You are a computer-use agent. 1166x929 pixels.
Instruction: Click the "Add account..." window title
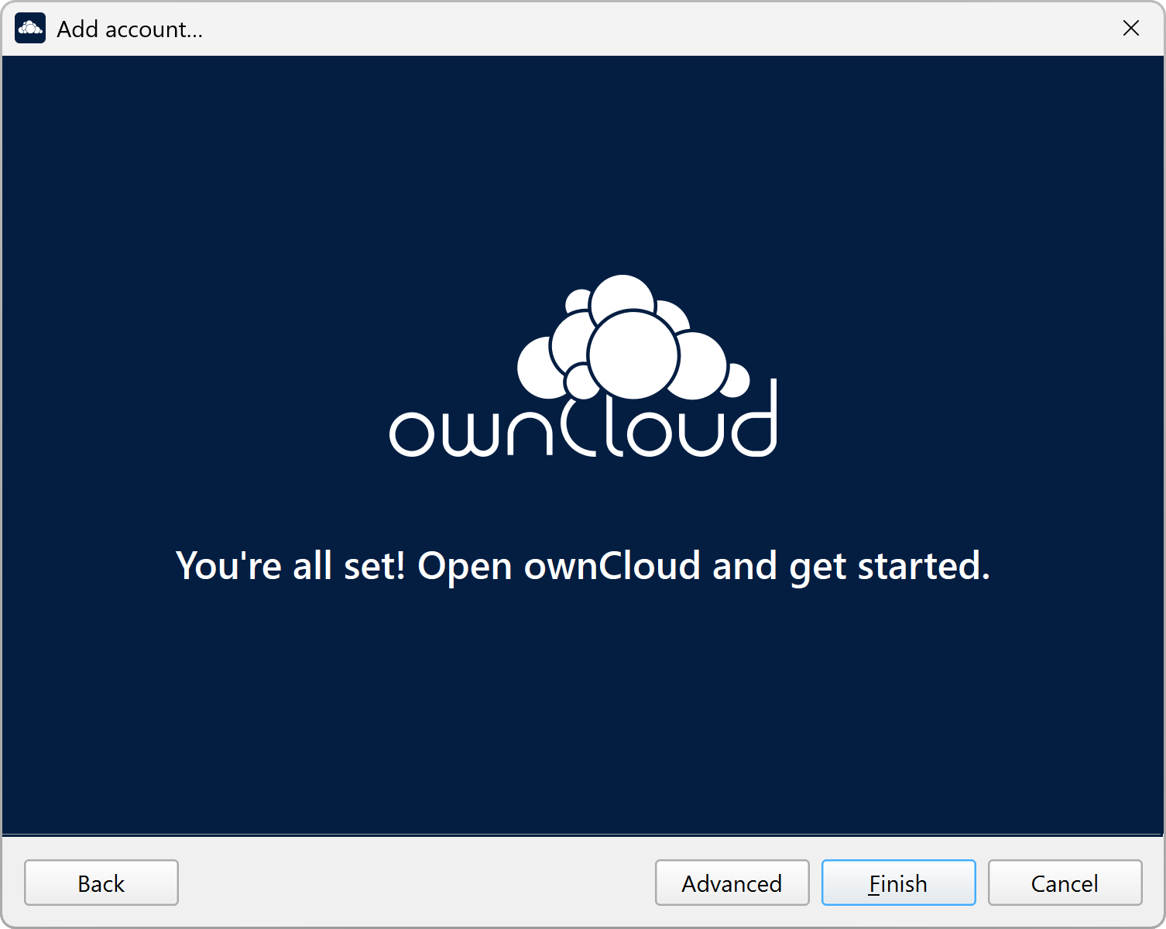(x=130, y=29)
